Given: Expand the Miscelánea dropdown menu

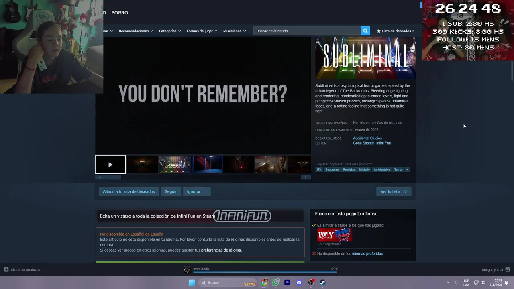Looking at the screenshot, I should pos(235,31).
